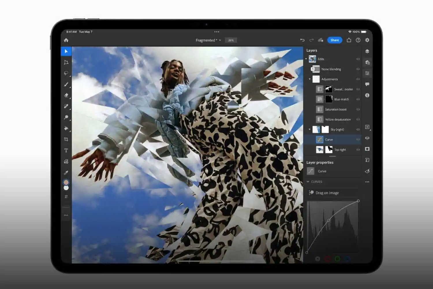Click the Drag on image button
Viewport: 433px width, 289px height.
click(324, 193)
